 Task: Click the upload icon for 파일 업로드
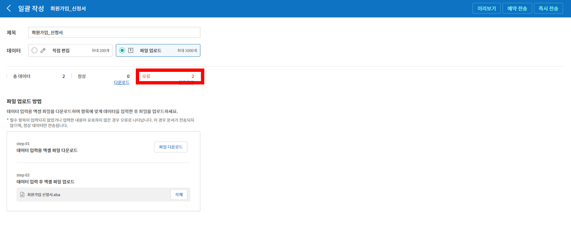[131, 50]
